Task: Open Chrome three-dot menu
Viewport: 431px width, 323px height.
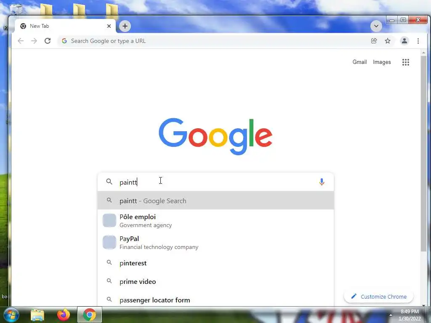Action: click(x=418, y=41)
